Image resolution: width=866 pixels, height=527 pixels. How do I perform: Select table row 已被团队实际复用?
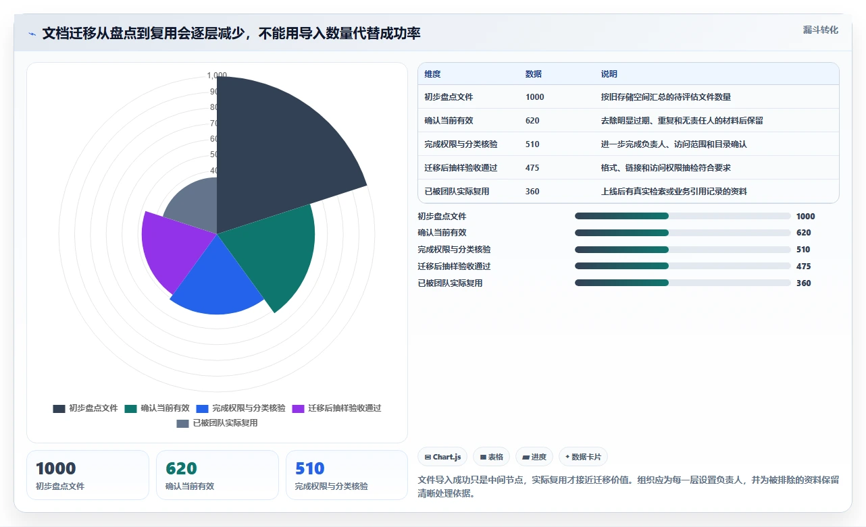[628, 192]
